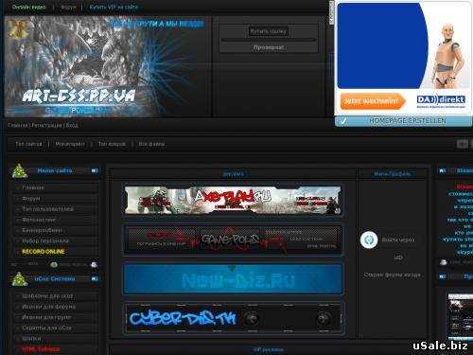The image size is (473, 355).
Task: Open the Купить VIP на сайте link
Action: [x=114, y=7]
